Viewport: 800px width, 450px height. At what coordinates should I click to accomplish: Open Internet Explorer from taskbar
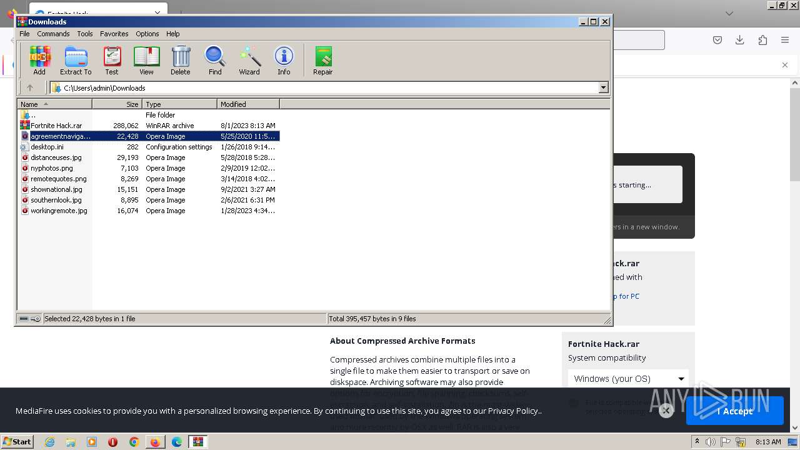(49, 442)
